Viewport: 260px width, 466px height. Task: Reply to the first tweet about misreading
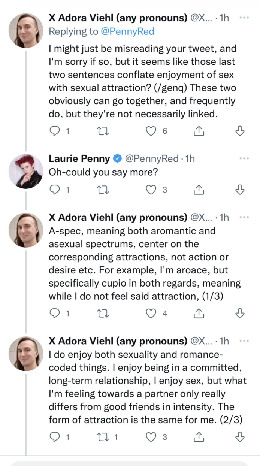click(55, 131)
